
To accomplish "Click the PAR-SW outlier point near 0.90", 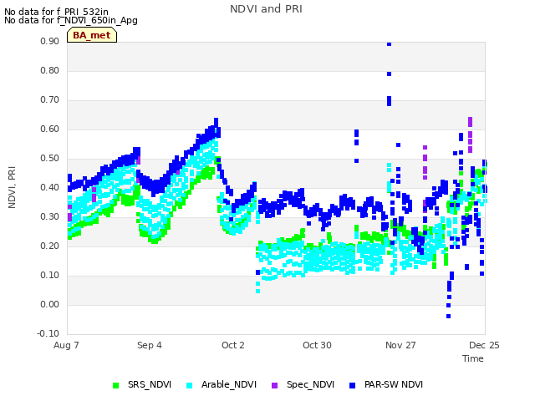I will [389, 44].
